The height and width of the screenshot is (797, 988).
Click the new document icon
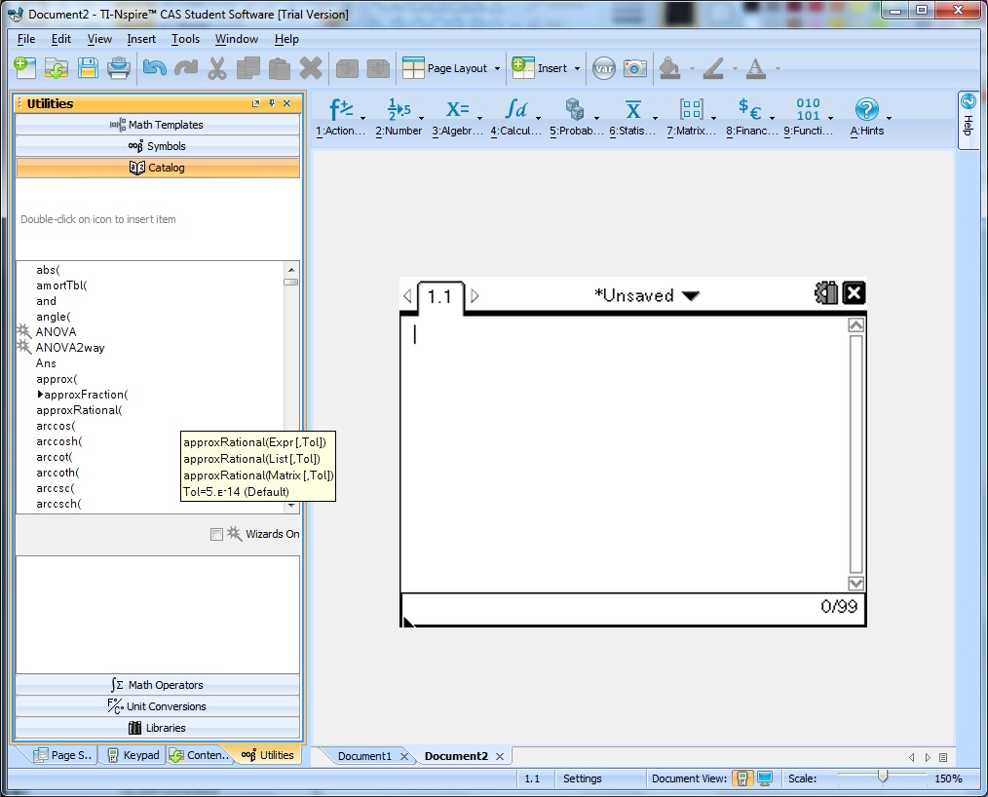pos(24,68)
